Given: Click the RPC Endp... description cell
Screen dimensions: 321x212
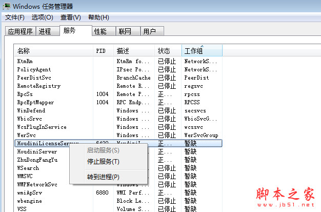Looking at the screenshot, I should click(133, 102).
